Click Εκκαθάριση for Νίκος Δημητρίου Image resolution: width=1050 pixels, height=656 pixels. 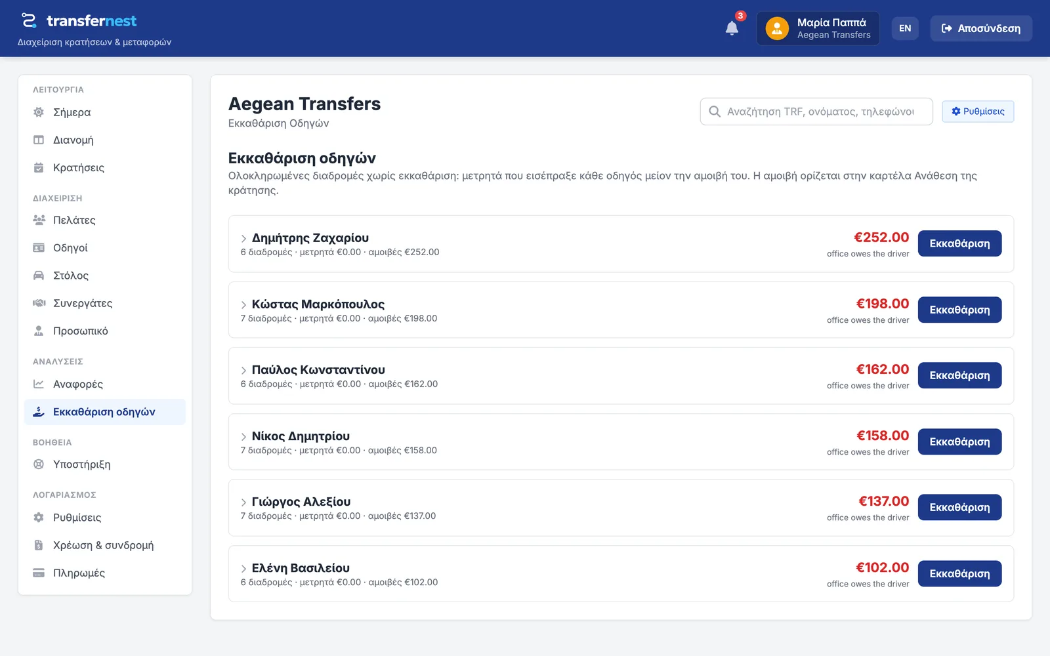click(x=959, y=441)
